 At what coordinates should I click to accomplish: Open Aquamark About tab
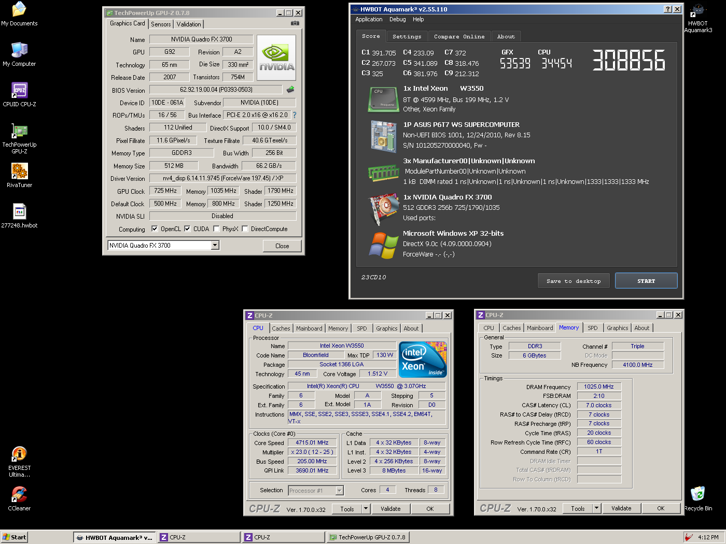[x=506, y=36]
